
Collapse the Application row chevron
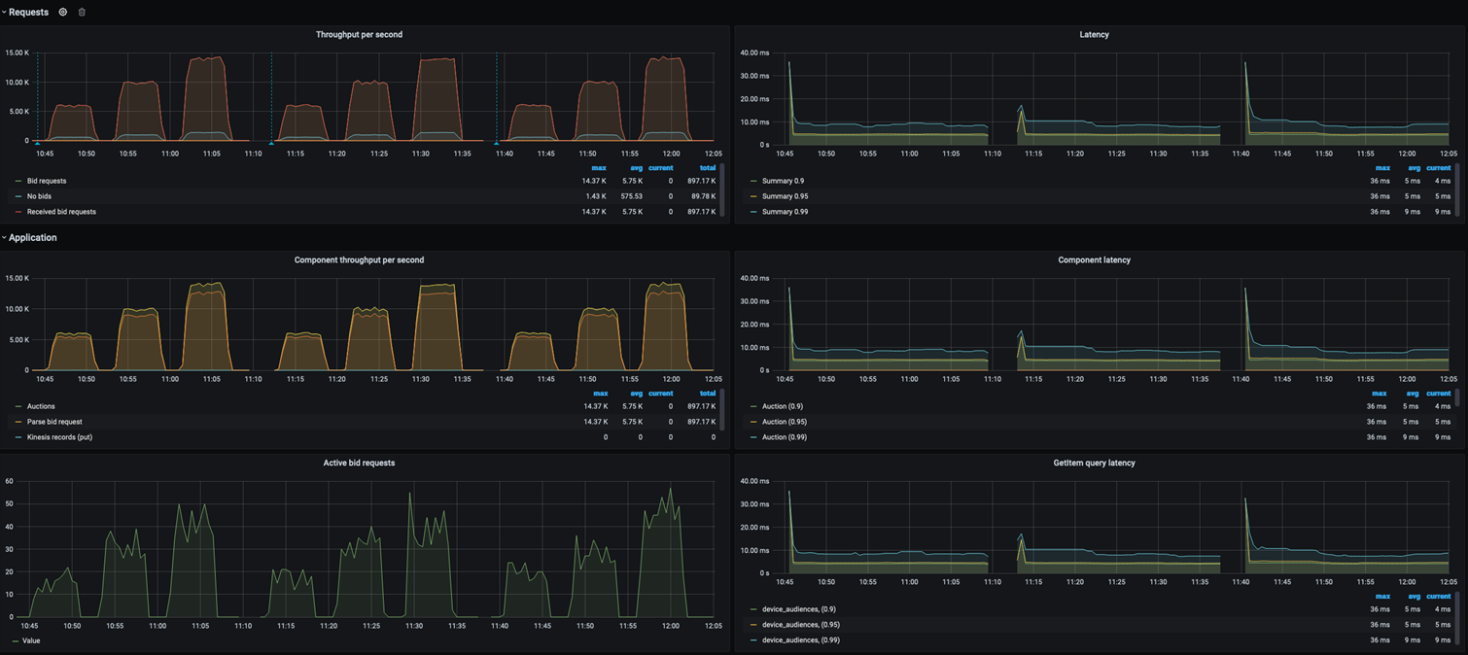[4, 238]
